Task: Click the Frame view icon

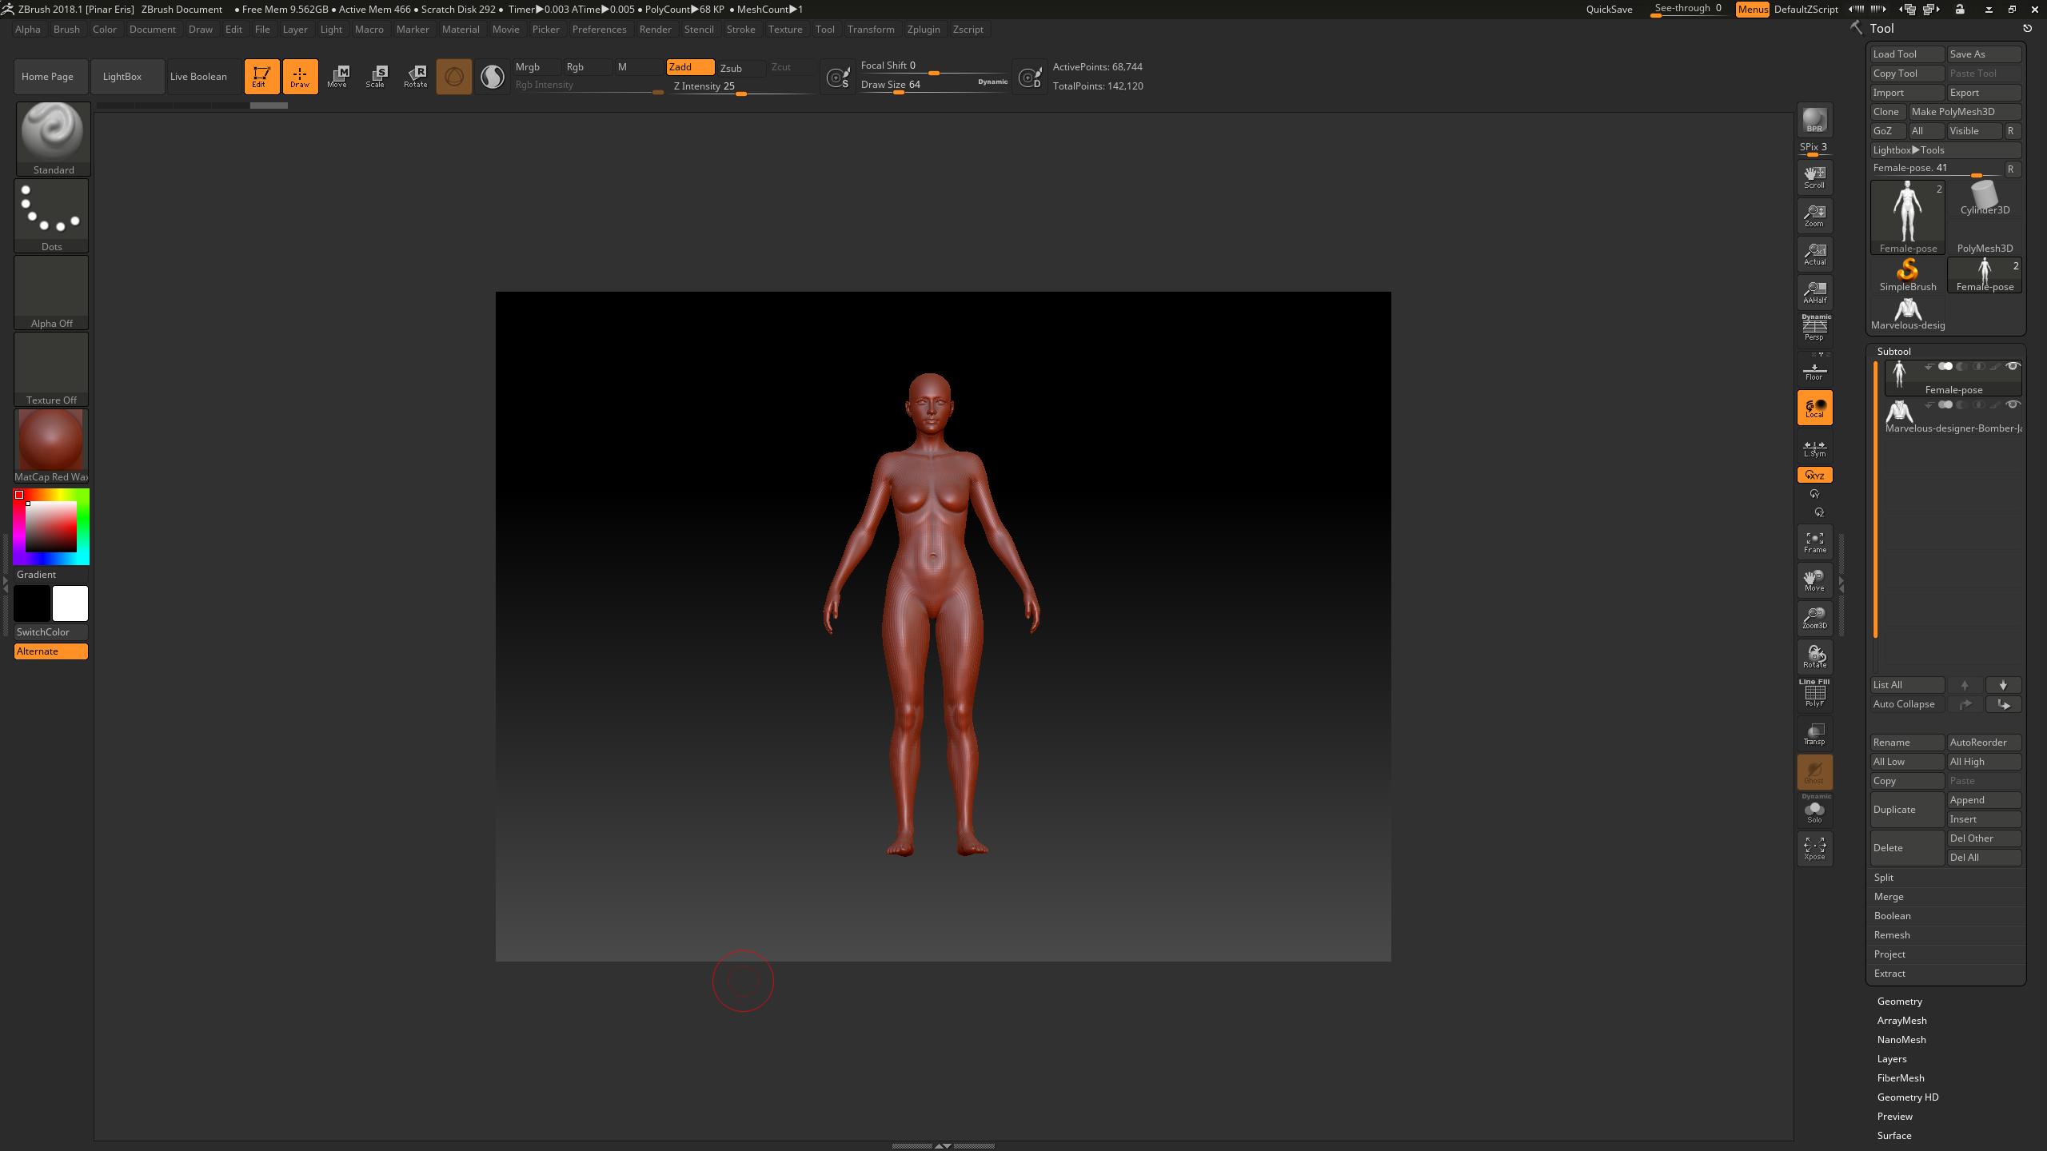Action: [x=1814, y=542]
